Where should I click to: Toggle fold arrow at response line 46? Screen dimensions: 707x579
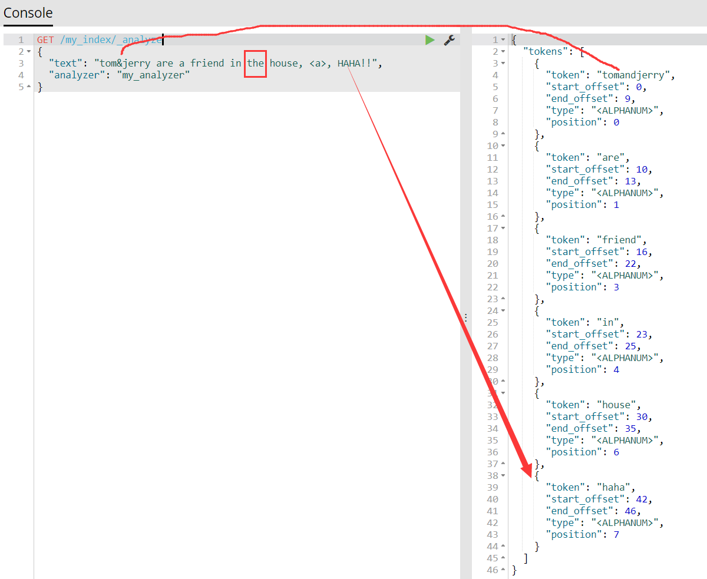(x=503, y=570)
